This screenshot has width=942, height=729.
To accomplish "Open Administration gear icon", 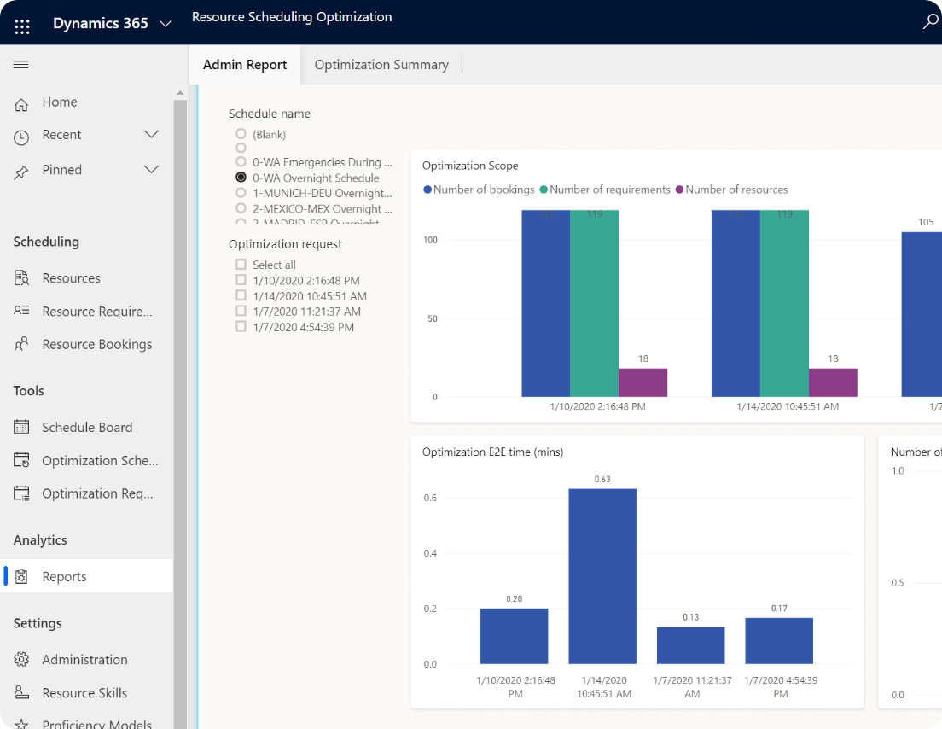I will (x=22, y=660).
